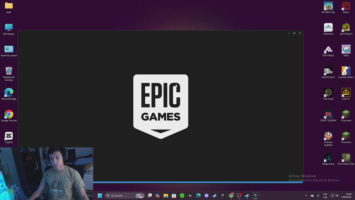Select The Forest desktop shortcut

coord(328,94)
